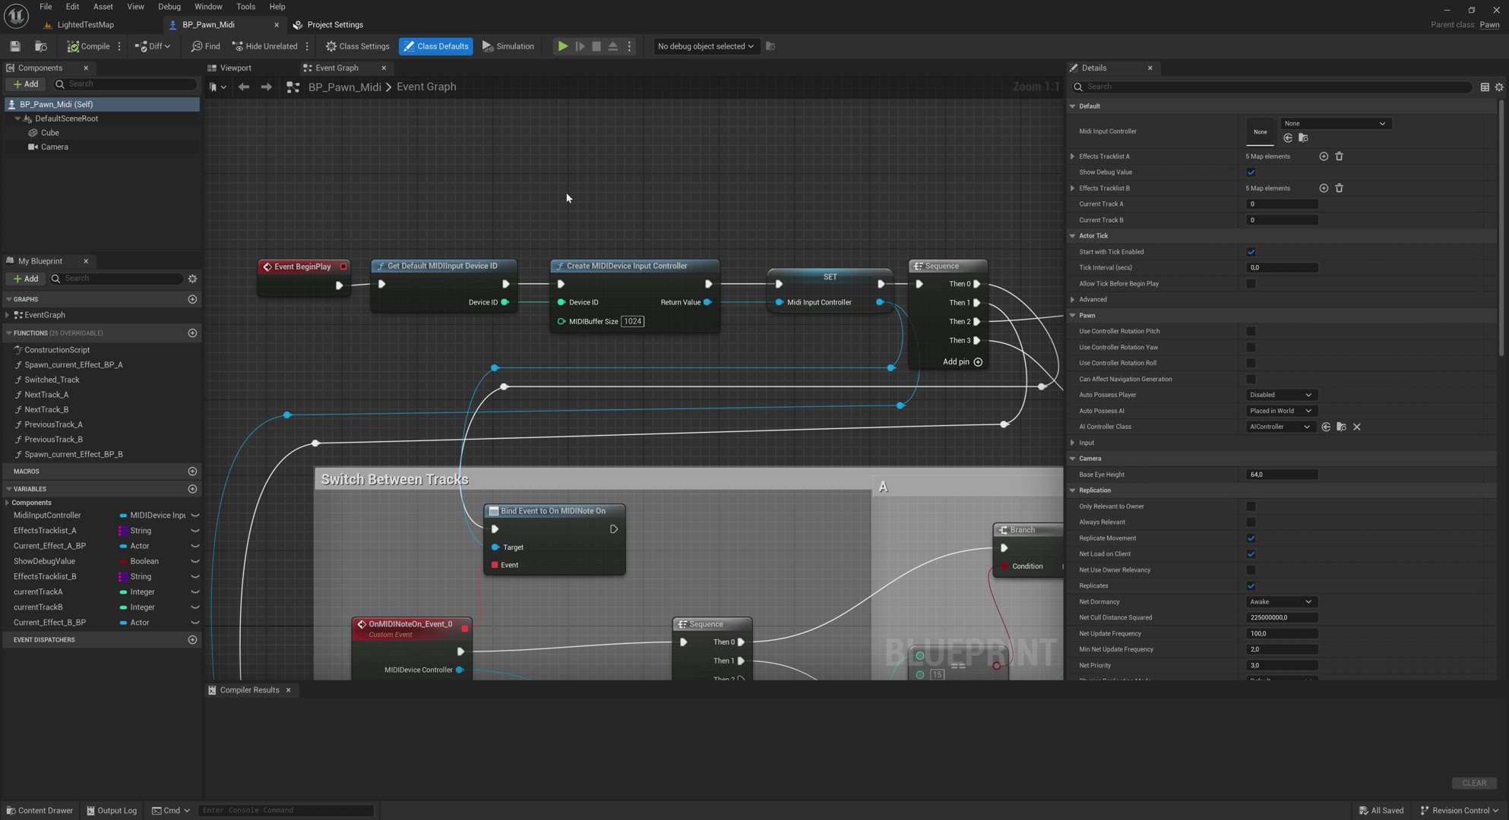Add a new variable using the plus icon
Image resolution: width=1509 pixels, height=820 pixels.
(192, 489)
